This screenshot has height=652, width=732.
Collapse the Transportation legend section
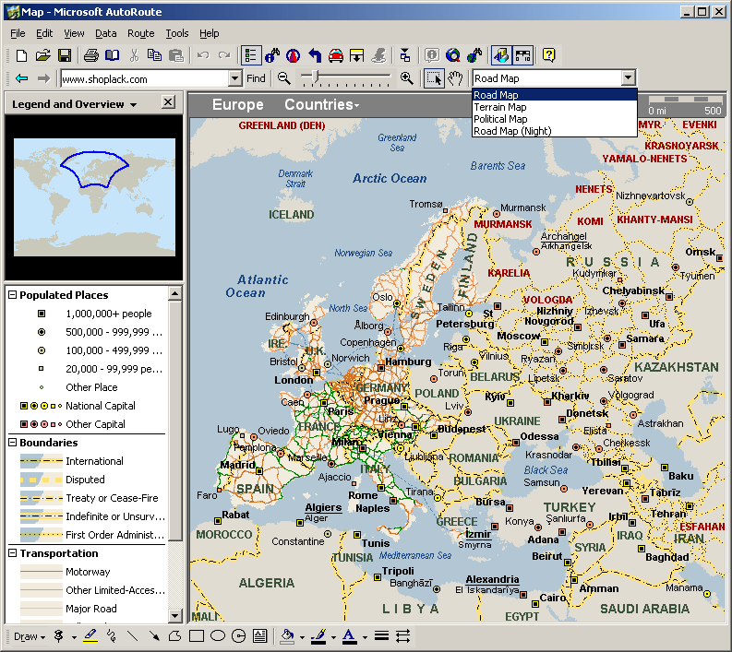pos(13,553)
